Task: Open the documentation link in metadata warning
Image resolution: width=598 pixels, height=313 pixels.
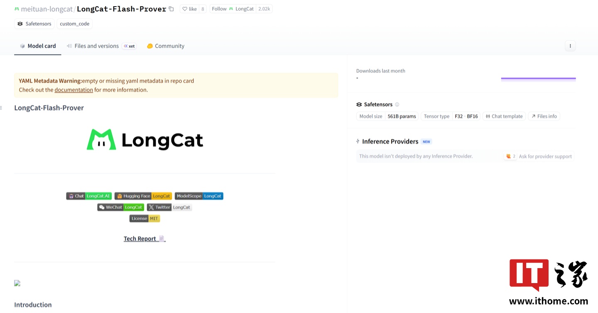Action: click(x=74, y=89)
